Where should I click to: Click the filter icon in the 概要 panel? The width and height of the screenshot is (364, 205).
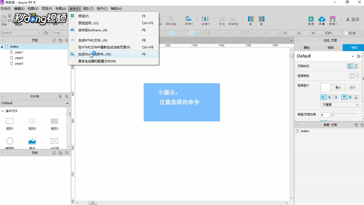pyautogui.click(x=356, y=125)
